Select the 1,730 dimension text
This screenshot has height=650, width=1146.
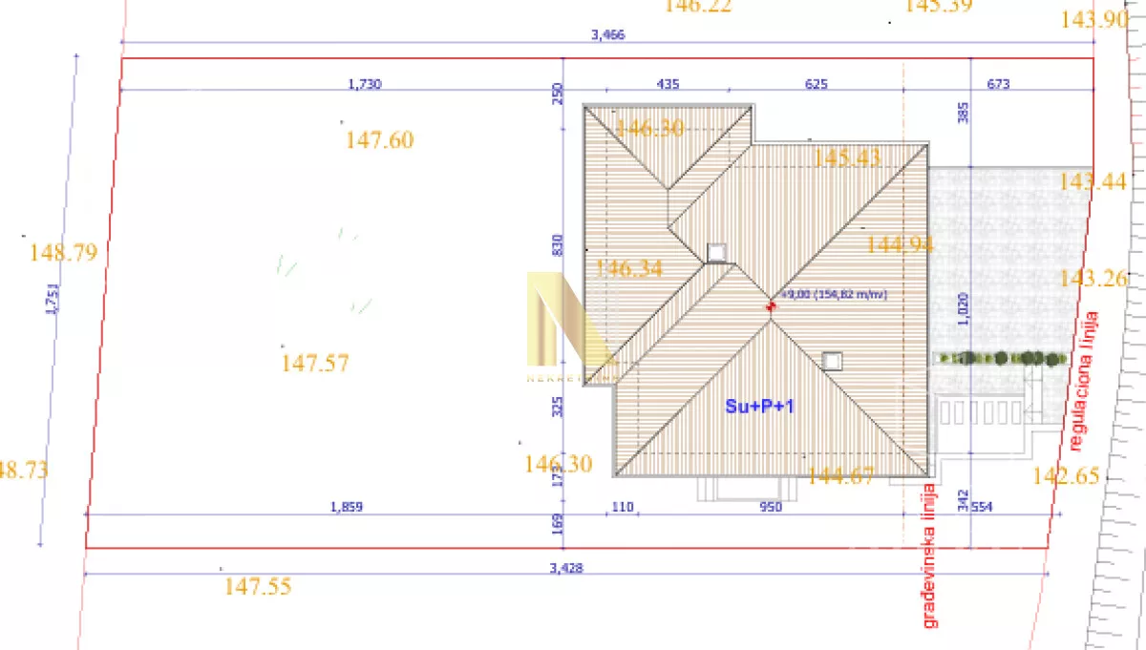pyautogui.click(x=365, y=85)
